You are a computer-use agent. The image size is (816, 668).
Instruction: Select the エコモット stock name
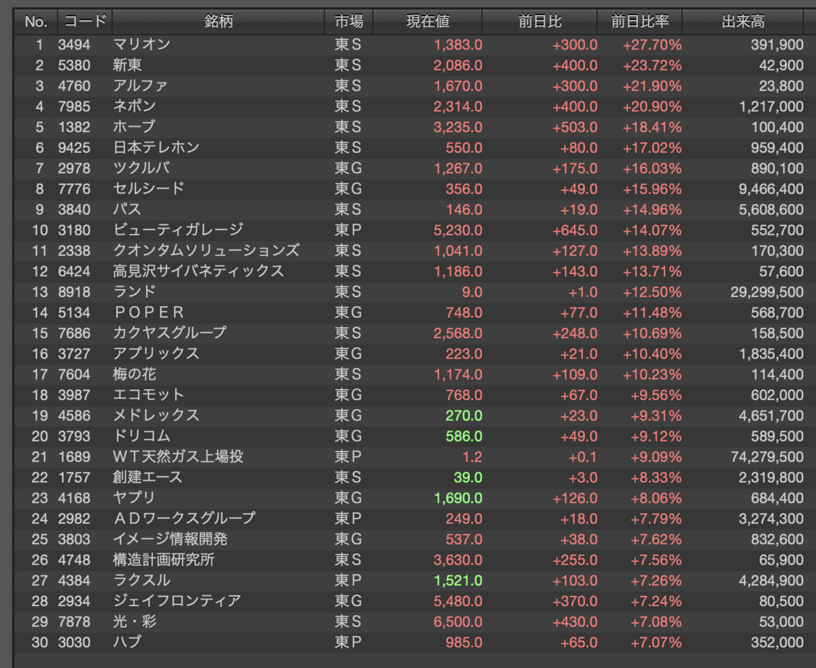click(x=148, y=394)
